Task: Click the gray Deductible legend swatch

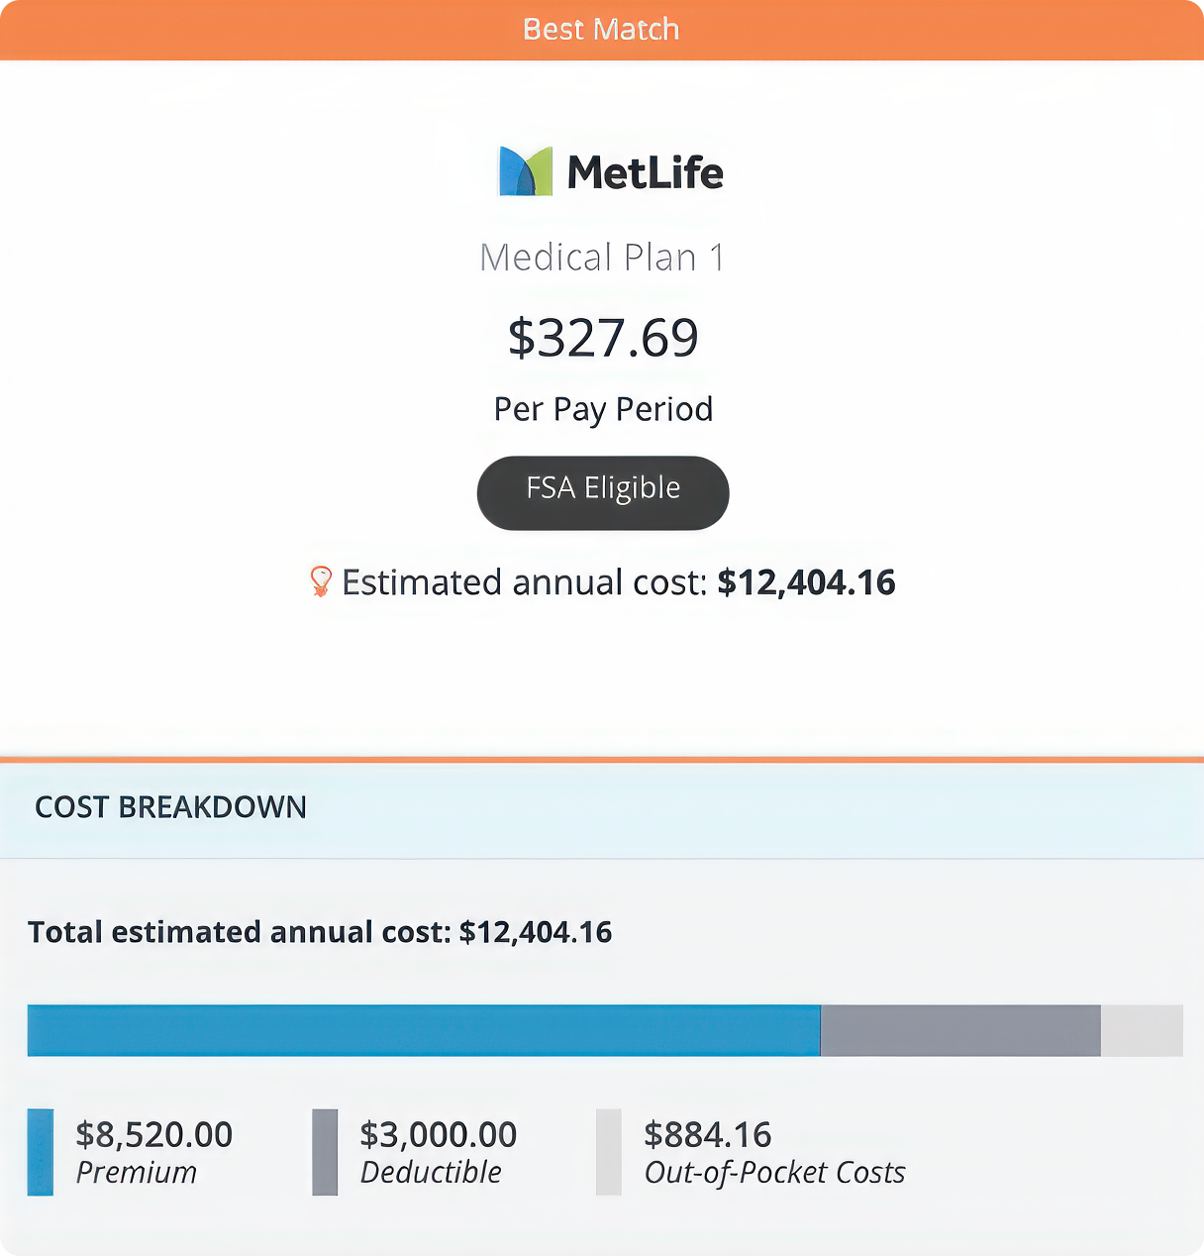Action: tap(325, 1152)
